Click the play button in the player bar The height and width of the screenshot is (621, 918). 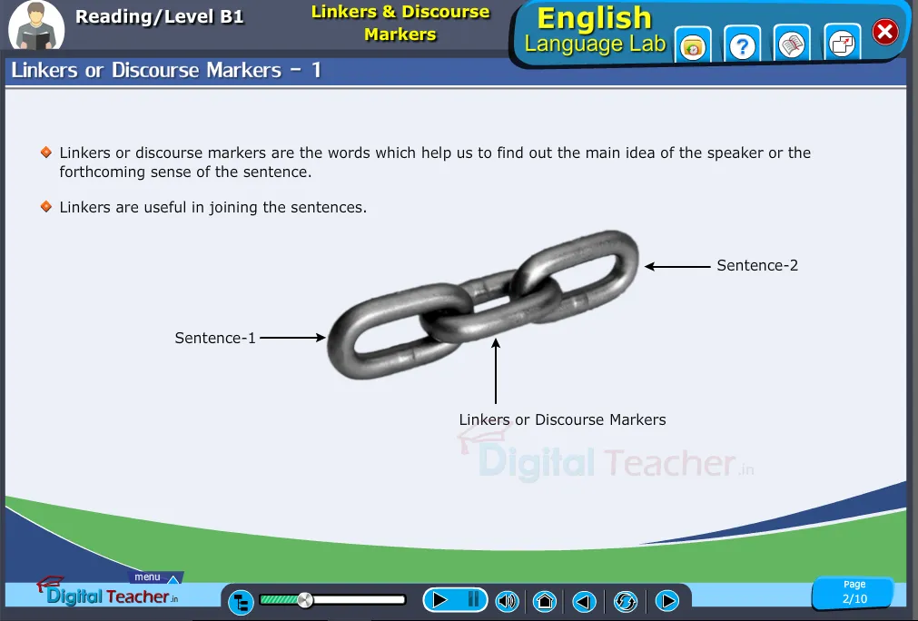[x=439, y=600]
